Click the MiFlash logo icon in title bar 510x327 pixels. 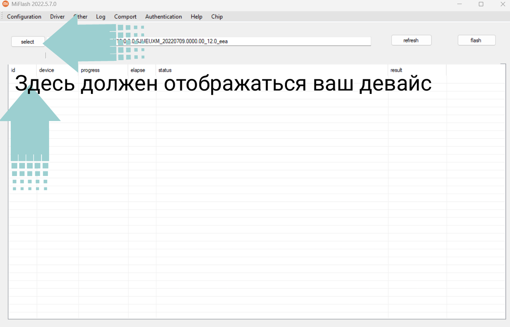click(5, 4)
